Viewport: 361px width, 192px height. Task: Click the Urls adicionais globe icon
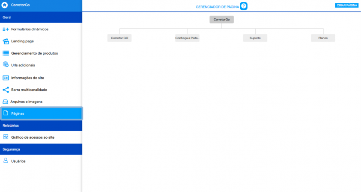[6, 64]
